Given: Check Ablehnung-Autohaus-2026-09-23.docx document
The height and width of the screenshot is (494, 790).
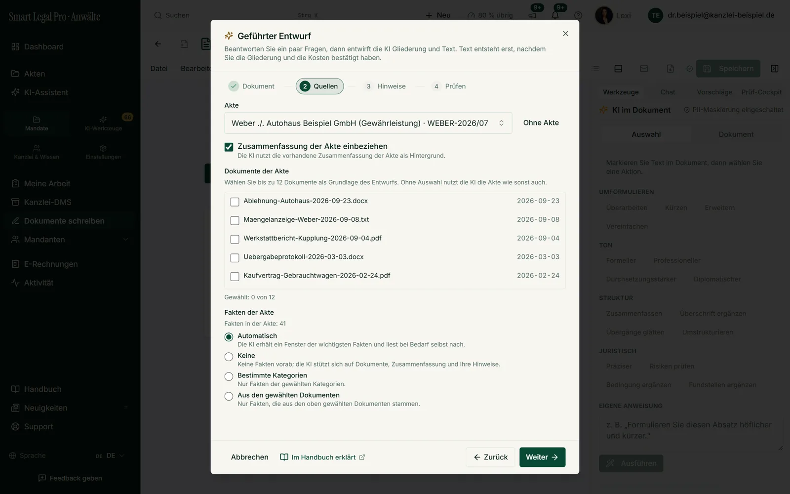Looking at the screenshot, I should (235, 202).
